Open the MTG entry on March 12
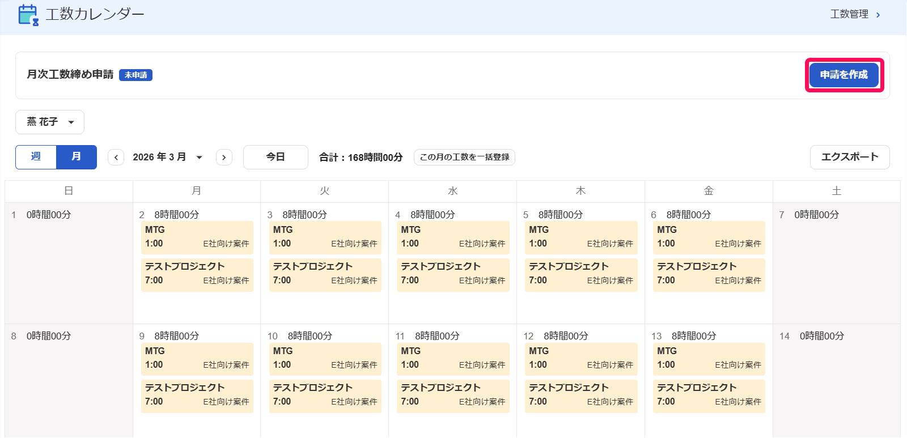The image size is (907, 438). (581, 359)
